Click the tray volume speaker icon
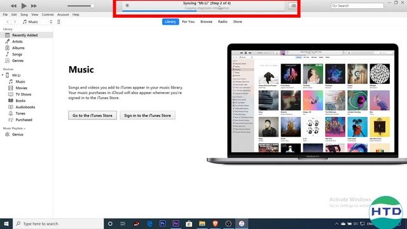This screenshot has width=407, height=229. click(x=355, y=223)
